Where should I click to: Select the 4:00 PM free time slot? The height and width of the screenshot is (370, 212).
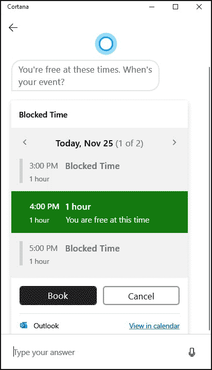click(99, 212)
